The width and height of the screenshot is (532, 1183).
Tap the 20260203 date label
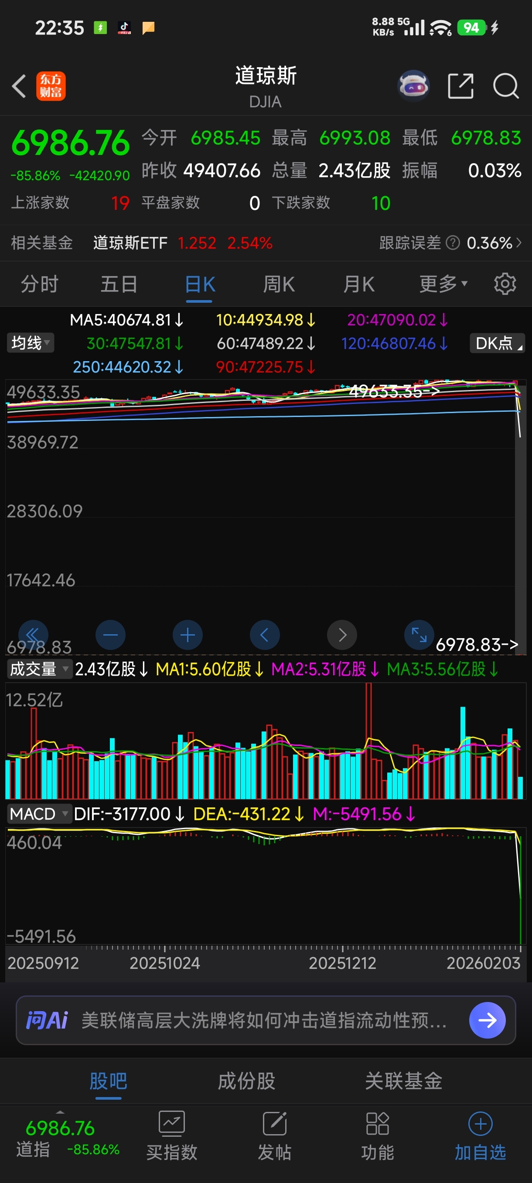483,963
